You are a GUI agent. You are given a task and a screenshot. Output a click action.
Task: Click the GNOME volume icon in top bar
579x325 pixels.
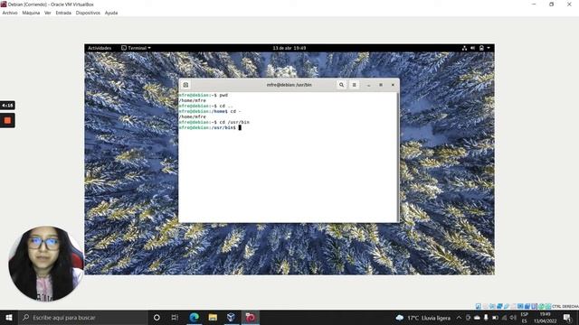click(472, 48)
